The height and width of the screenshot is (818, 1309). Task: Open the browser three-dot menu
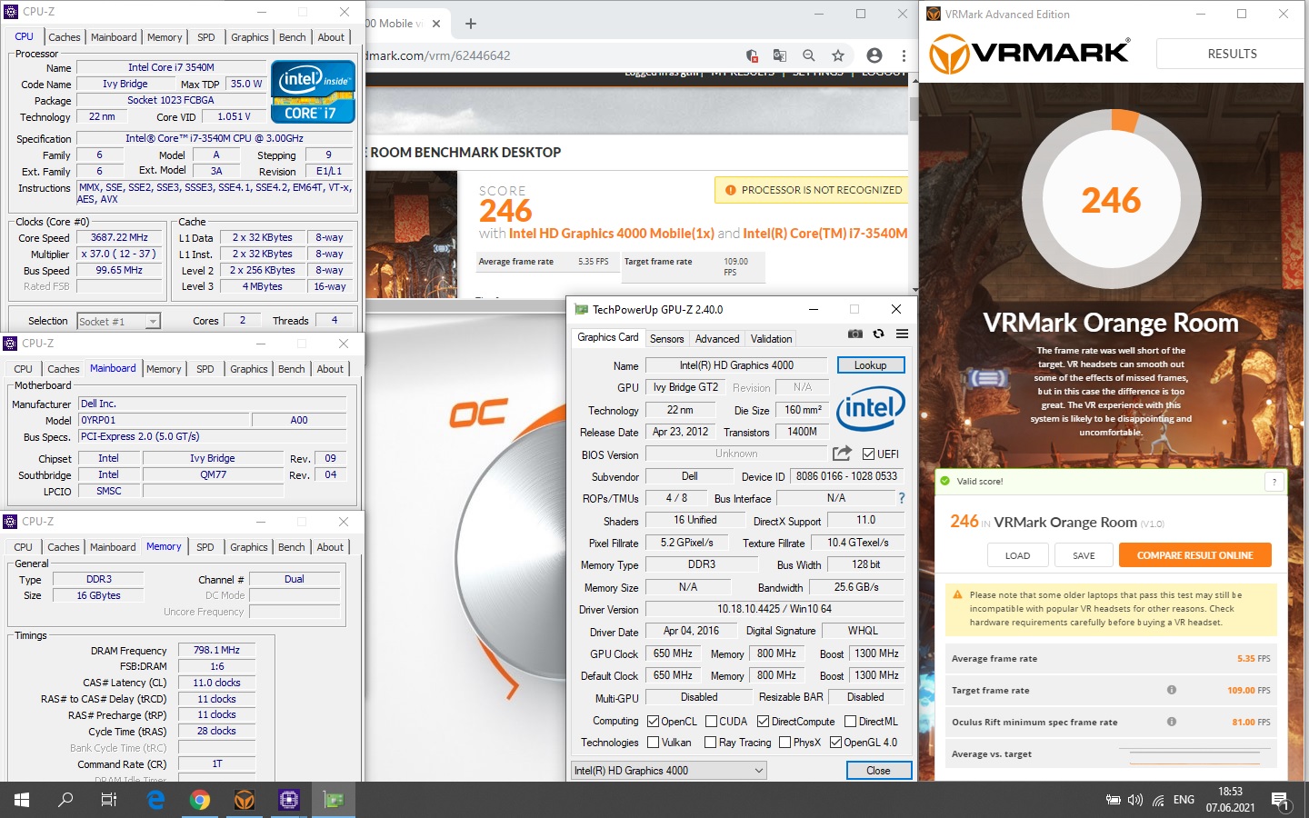[x=903, y=55]
